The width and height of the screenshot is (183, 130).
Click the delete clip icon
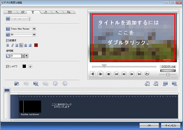26,84
